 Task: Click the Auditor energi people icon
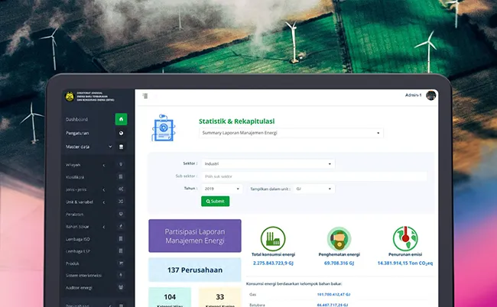[x=121, y=287]
